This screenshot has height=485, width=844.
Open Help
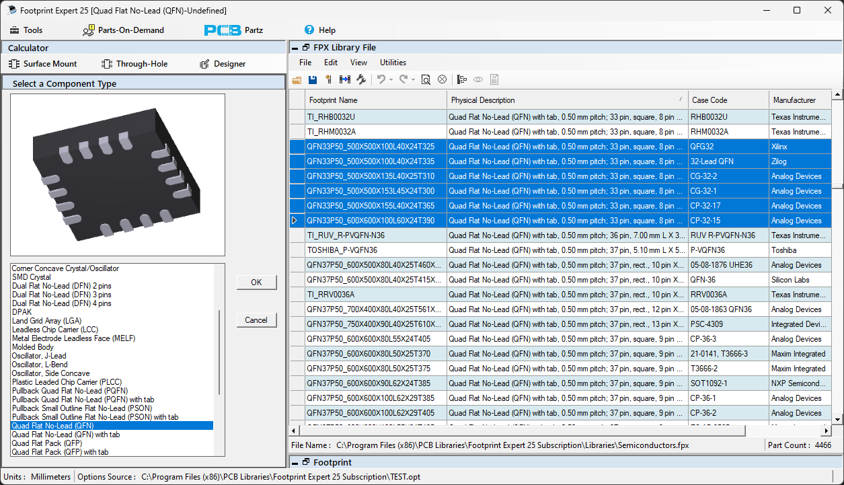pos(320,30)
